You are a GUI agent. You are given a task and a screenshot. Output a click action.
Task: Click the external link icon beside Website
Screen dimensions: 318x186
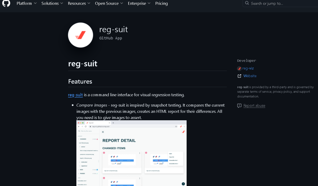click(239, 76)
